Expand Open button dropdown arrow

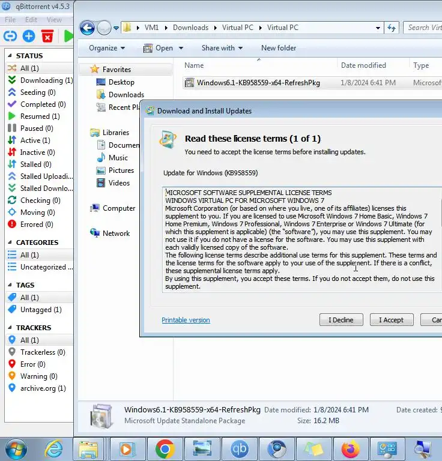point(181,48)
